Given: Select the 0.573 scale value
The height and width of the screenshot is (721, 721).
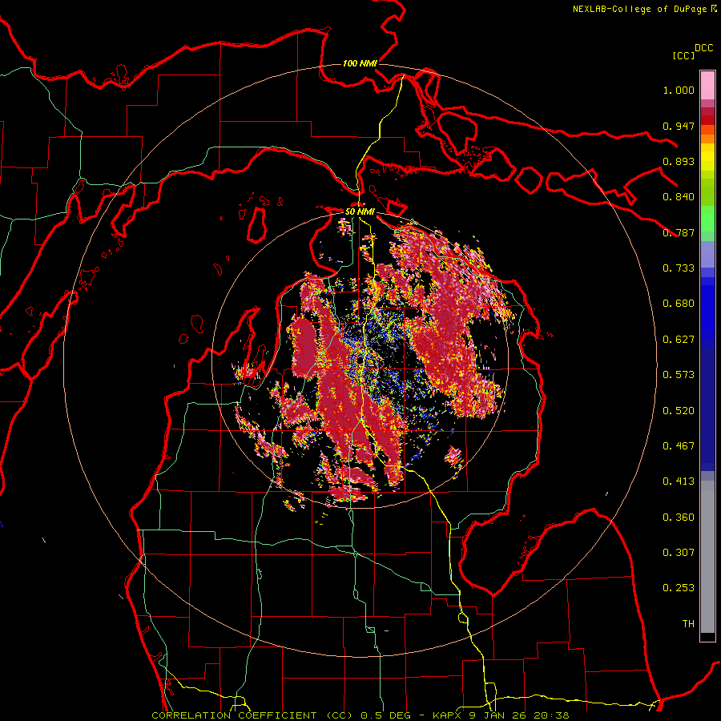Looking at the screenshot, I should click(x=679, y=375).
